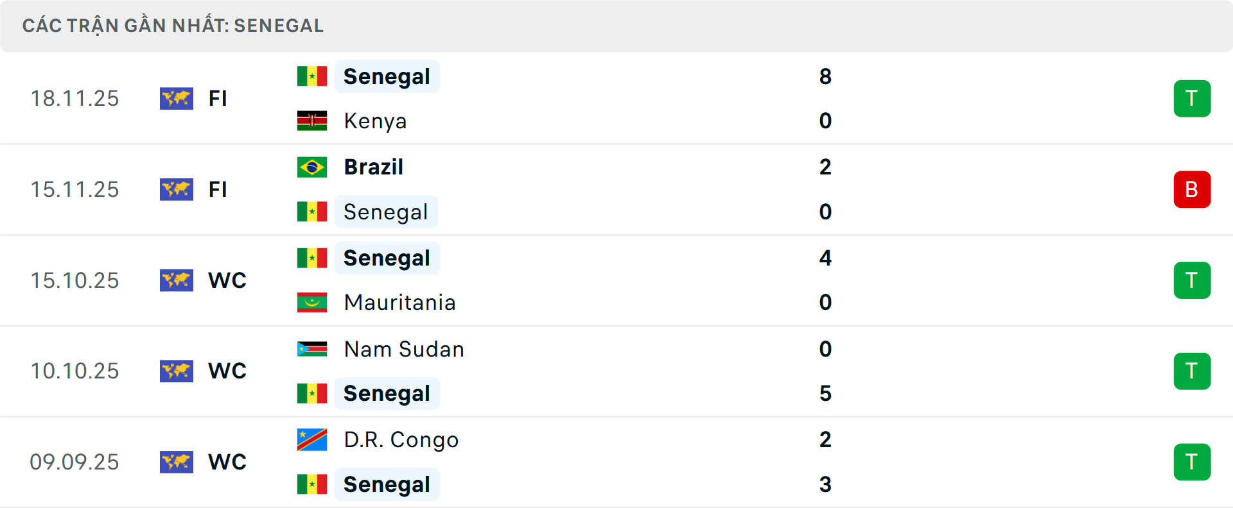Screen dimensions: 1233x508
Task: Click the date 15.11.25
Action: pyautogui.click(x=74, y=189)
